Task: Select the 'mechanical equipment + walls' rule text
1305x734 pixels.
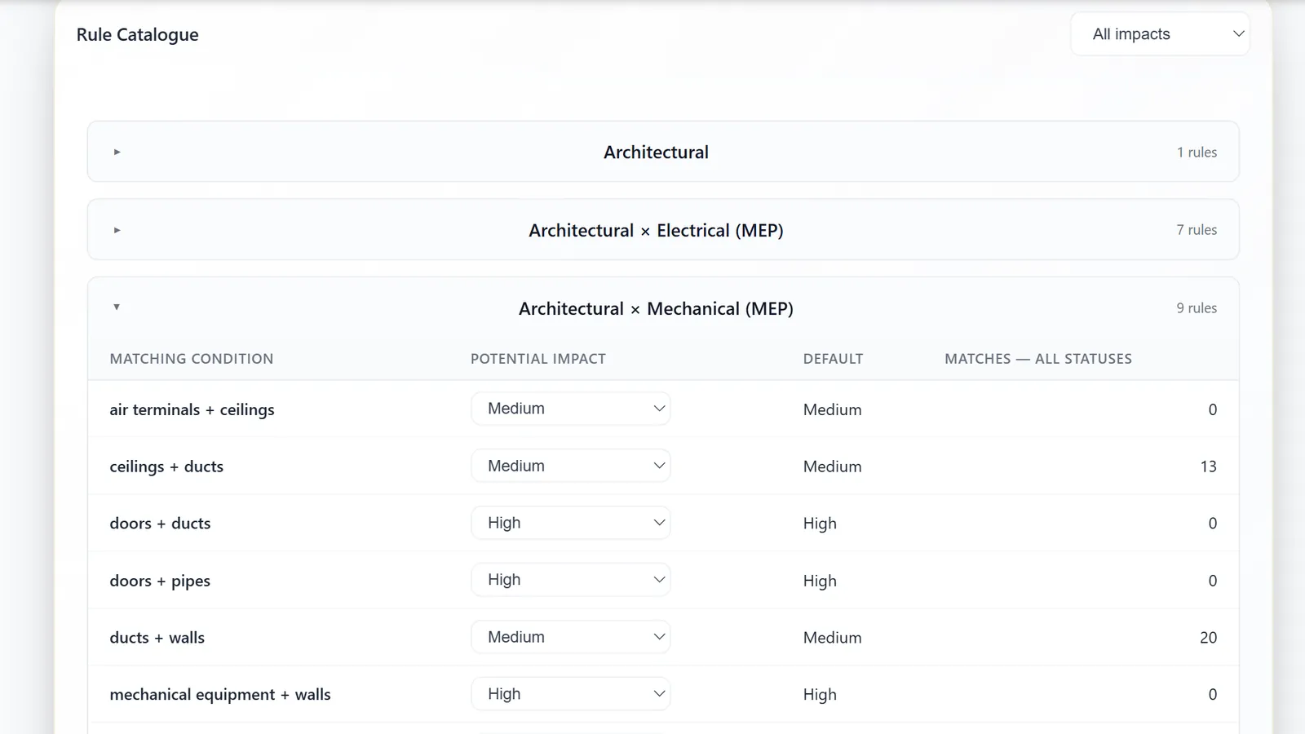Action: (220, 695)
